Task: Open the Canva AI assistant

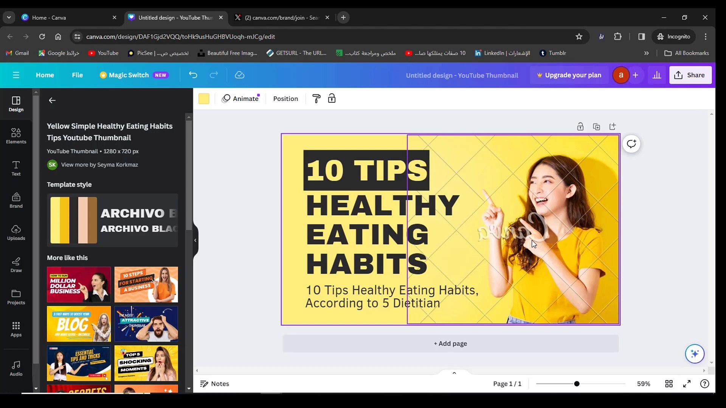Action: [x=695, y=354]
